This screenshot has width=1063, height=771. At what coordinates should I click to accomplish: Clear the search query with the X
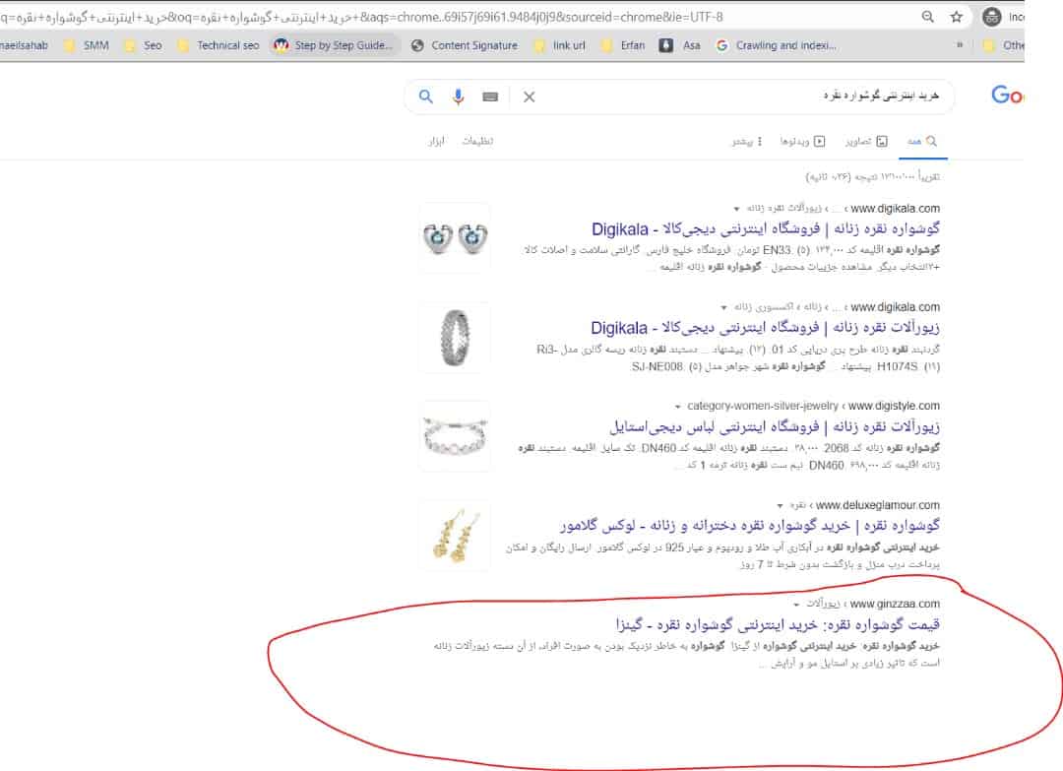pyautogui.click(x=530, y=96)
